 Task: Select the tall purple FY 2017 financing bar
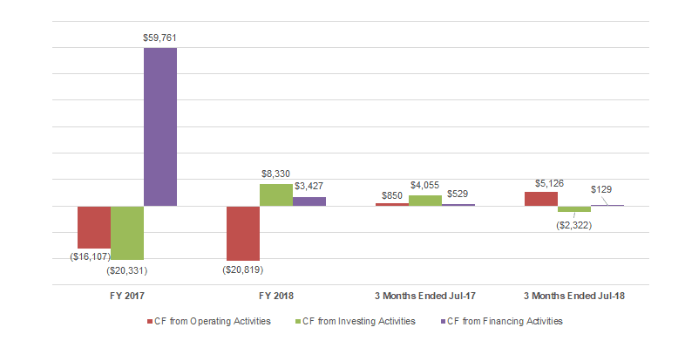[160, 126]
